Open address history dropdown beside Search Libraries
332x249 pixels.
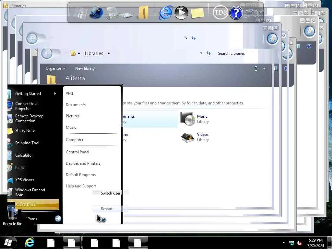click(x=201, y=53)
